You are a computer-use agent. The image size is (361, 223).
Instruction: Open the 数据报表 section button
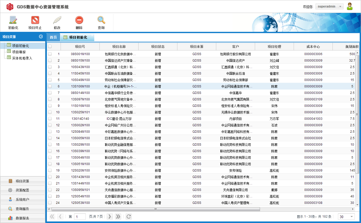point(22,218)
